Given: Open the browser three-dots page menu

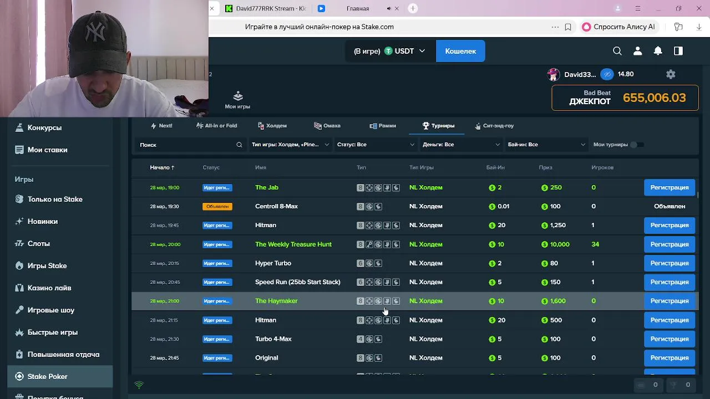Looking at the screenshot, I should (555, 27).
